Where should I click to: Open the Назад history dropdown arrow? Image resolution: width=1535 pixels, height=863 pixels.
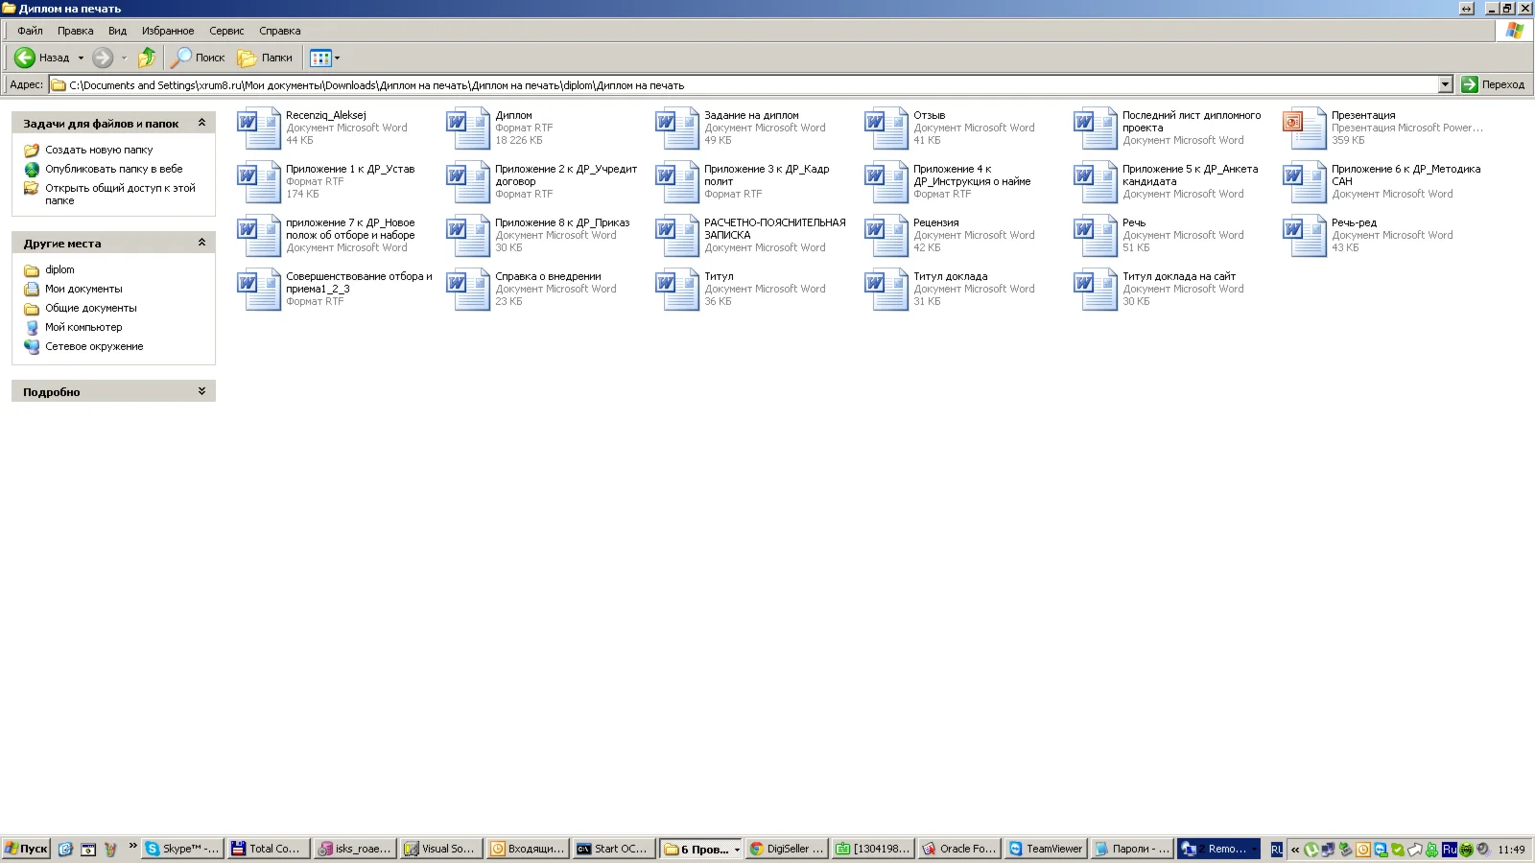coord(81,58)
